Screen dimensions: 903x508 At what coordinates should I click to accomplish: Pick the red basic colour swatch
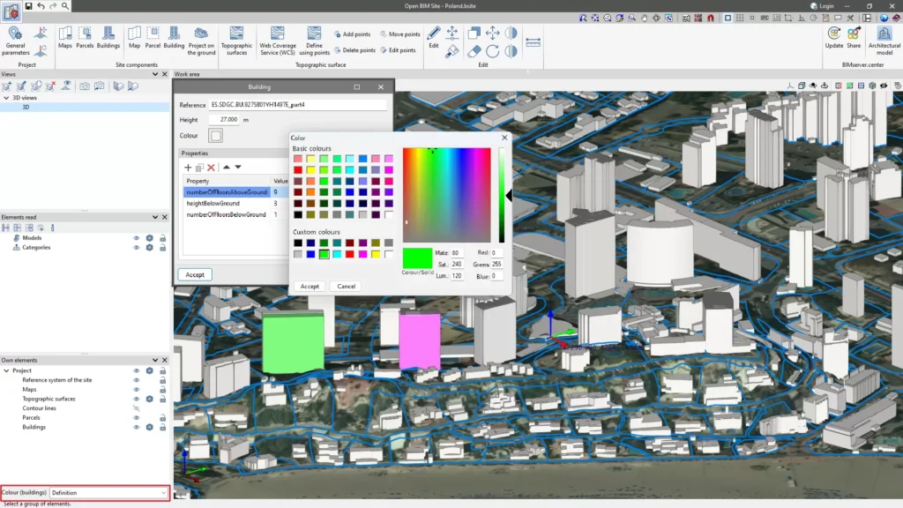pos(298,170)
